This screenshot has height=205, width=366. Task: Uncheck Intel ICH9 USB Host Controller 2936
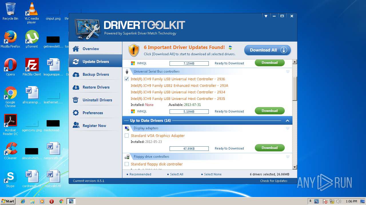pos(127,79)
